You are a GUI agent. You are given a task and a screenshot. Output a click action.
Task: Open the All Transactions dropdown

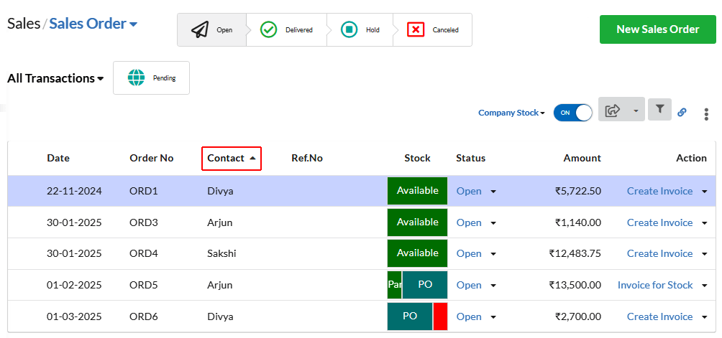[x=55, y=78]
